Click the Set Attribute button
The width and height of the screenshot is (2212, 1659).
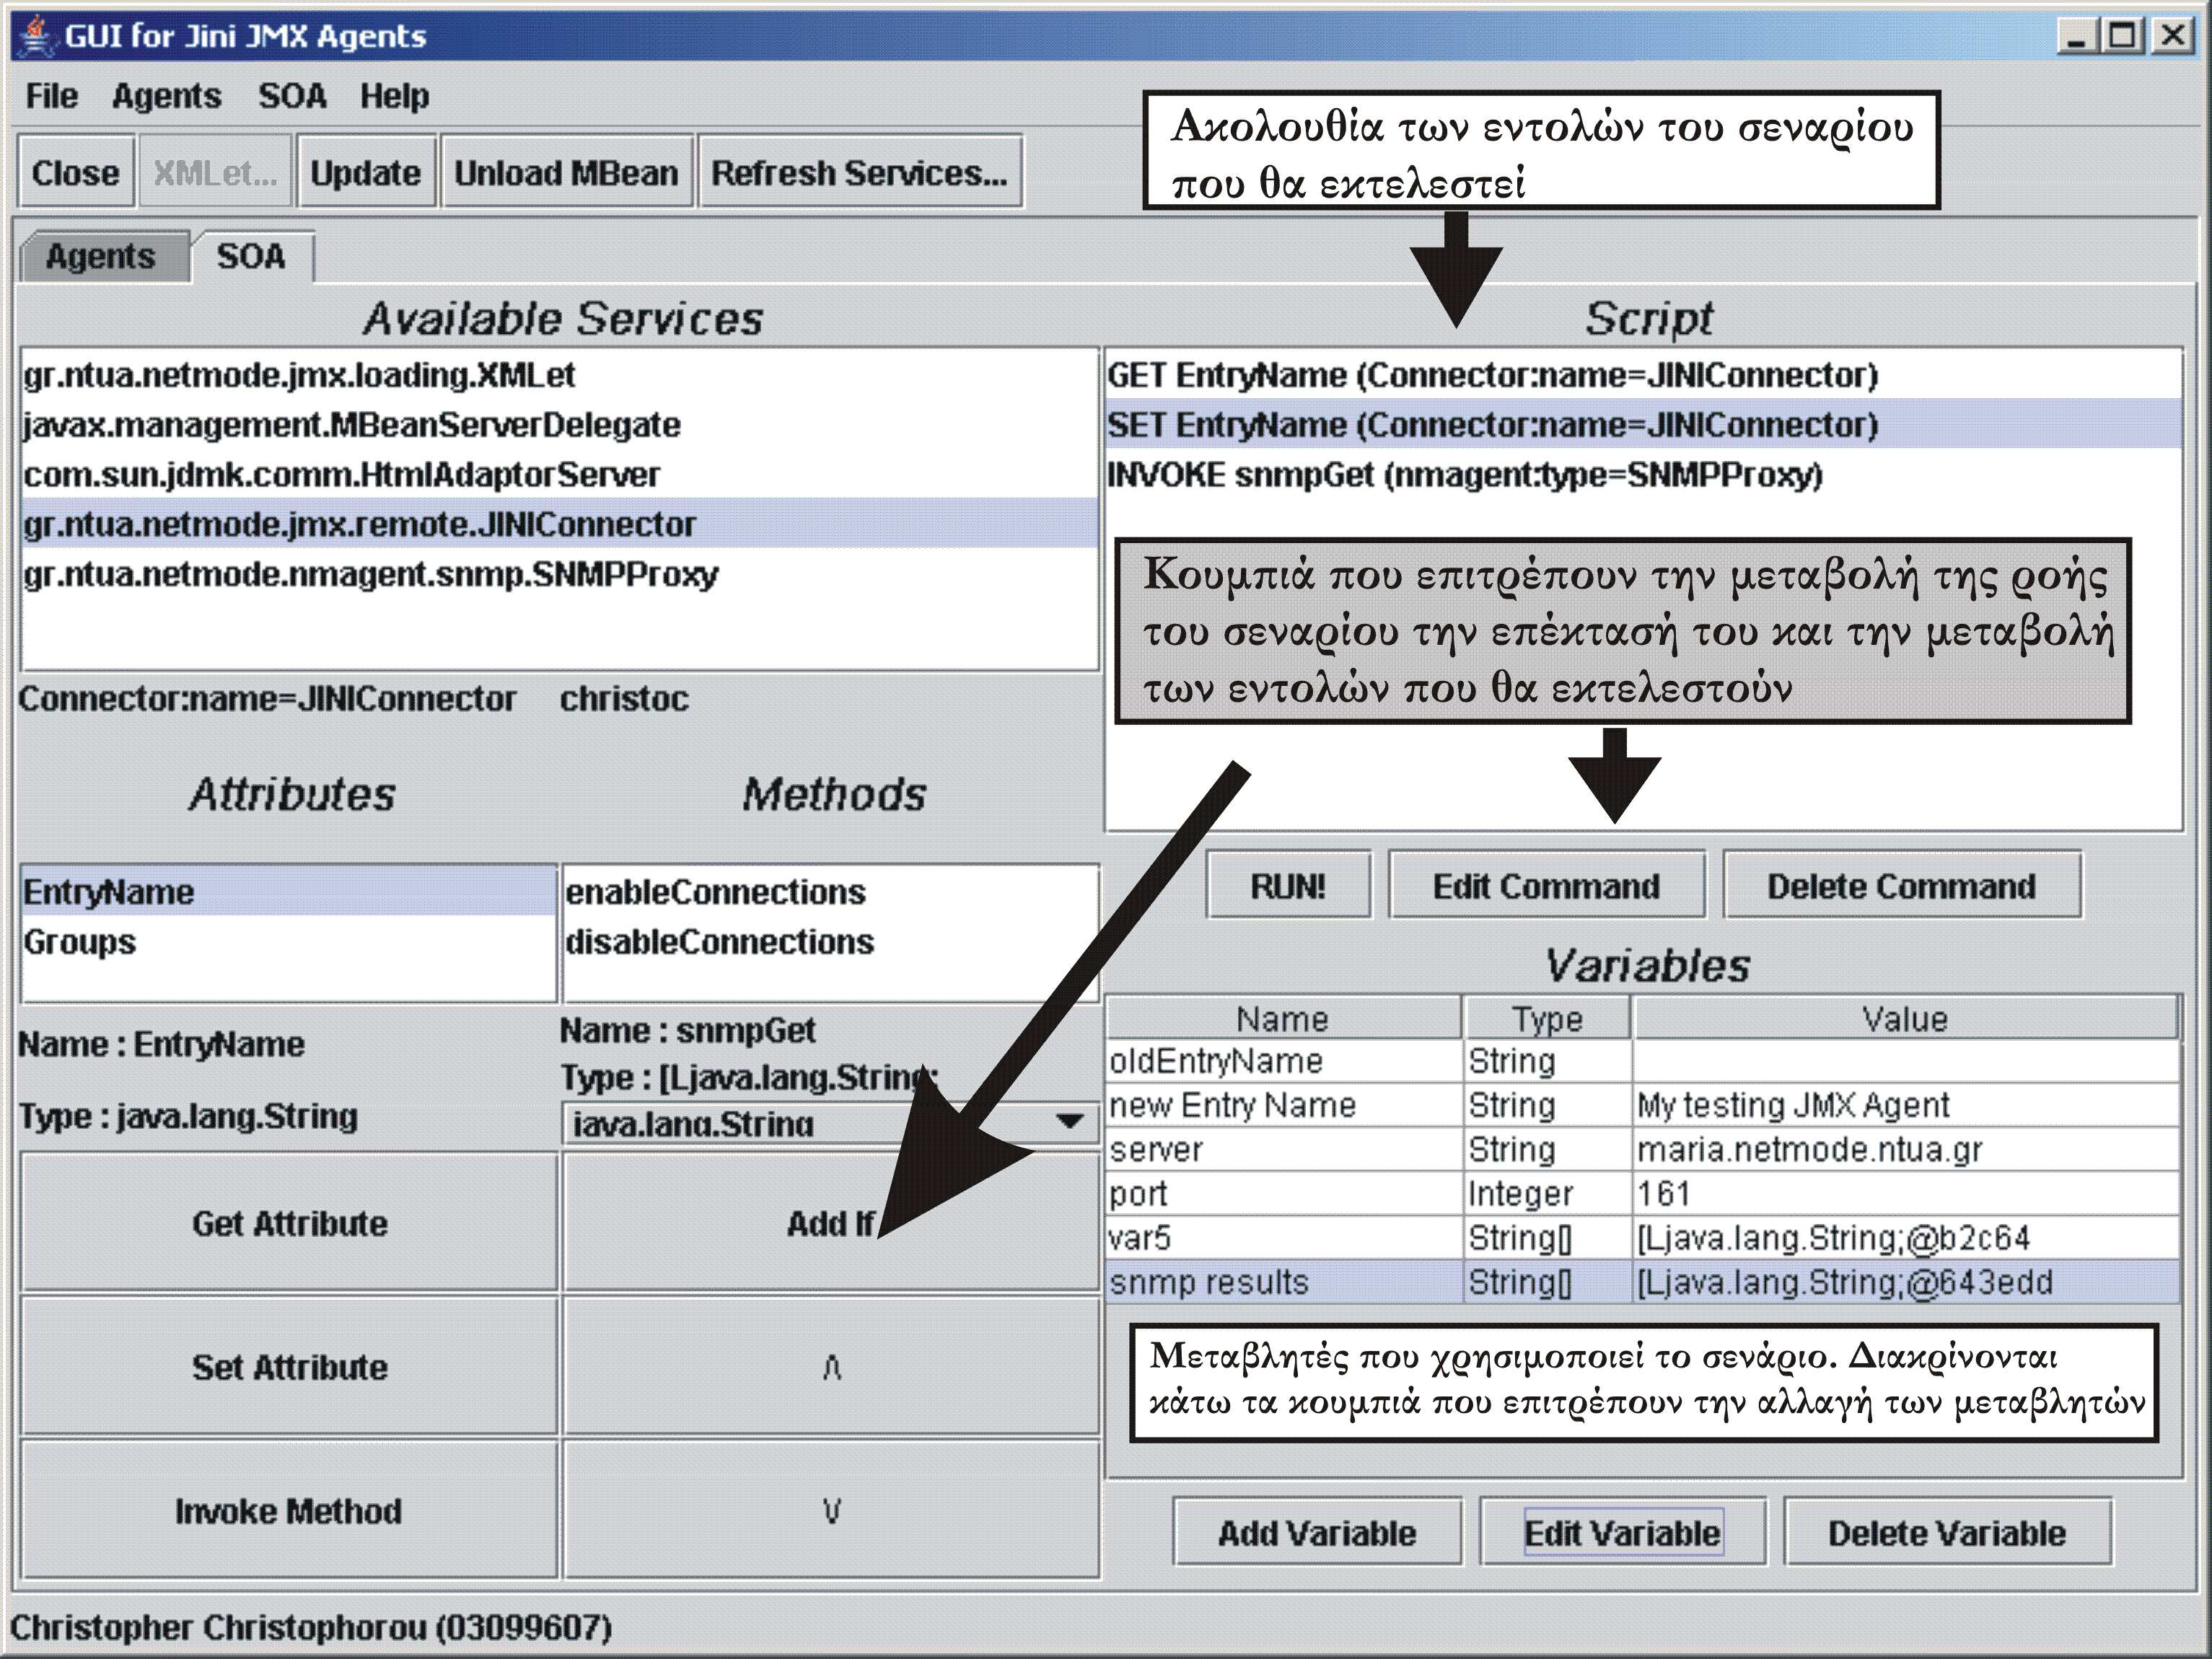[x=289, y=1366]
